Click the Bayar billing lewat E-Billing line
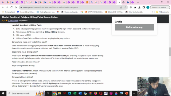Image resolution: width=171 pixels, height=96 pixels. coord(23,66)
